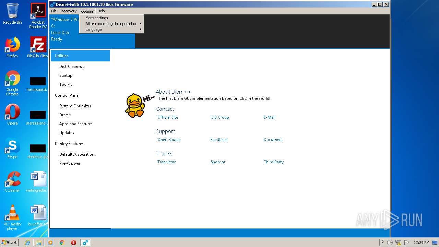
Task: Open the More settings menu entry
Action: [x=111, y=18]
